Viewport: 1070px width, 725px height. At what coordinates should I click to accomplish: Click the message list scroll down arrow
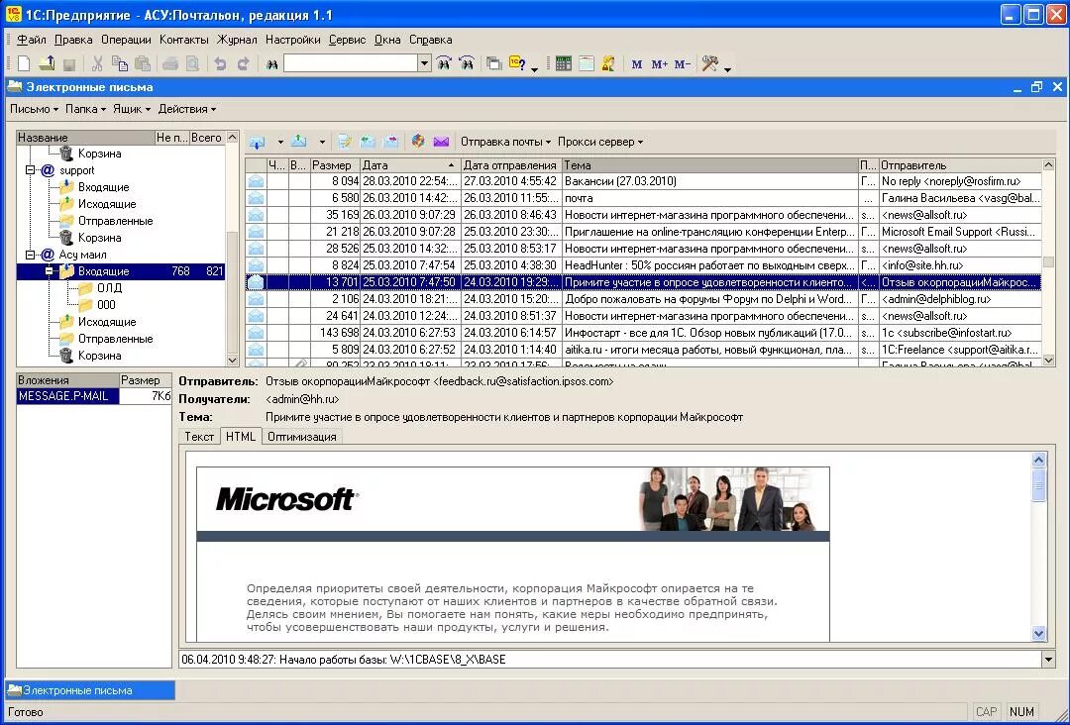tap(1049, 361)
